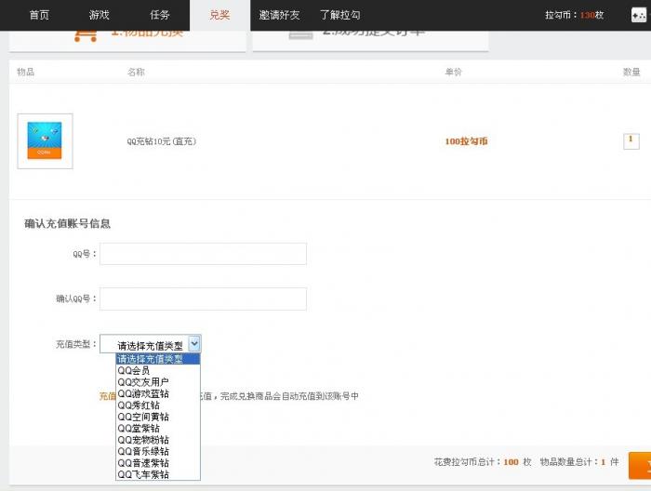Focus the QQ号 input field
Image resolution: width=651 pixels, height=491 pixels.
pos(203,254)
